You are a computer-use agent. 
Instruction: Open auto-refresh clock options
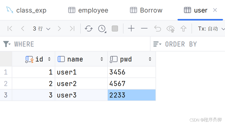(102, 29)
